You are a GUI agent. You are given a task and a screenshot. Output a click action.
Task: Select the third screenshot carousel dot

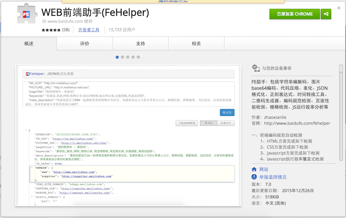(128, 57)
